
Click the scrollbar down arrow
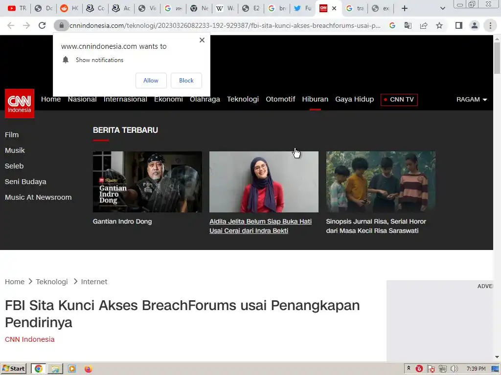coord(497,357)
